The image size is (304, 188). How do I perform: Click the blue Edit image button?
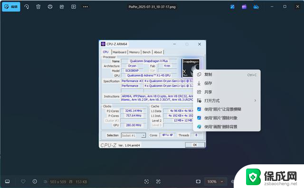11,7
